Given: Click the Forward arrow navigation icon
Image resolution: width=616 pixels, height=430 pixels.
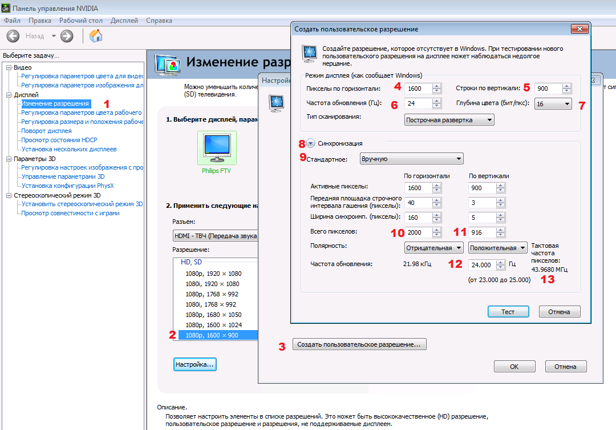Looking at the screenshot, I should coord(67,36).
